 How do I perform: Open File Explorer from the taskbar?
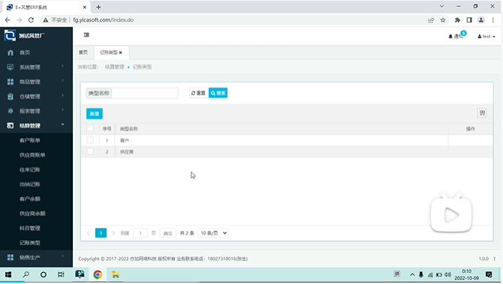click(116, 275)
